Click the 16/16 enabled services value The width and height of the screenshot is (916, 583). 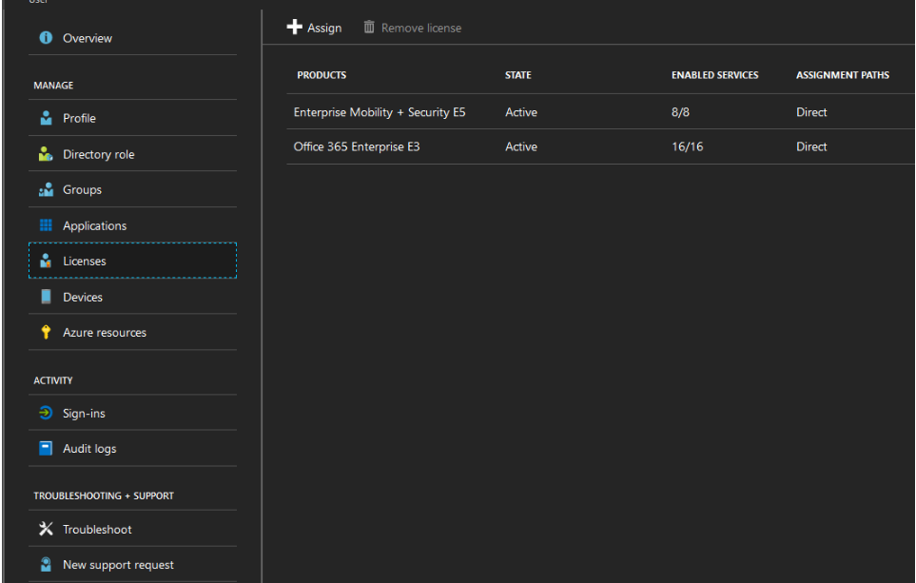[x=687, y=146]
